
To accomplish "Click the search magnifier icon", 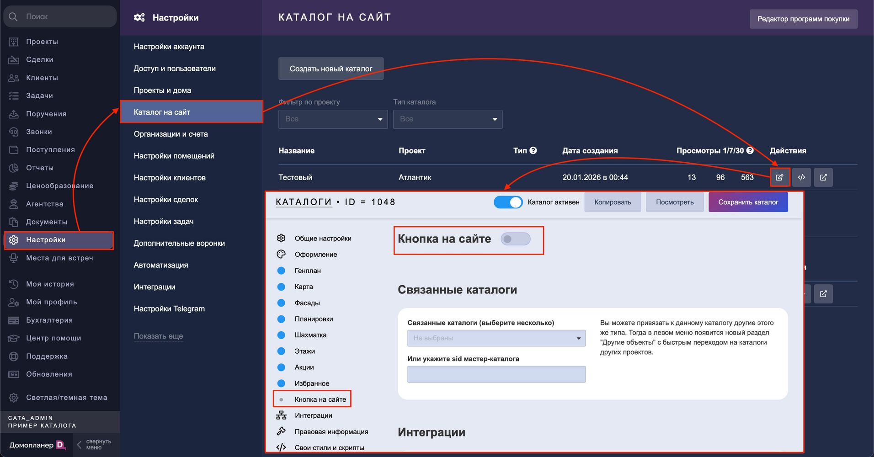I will (13, 16).
